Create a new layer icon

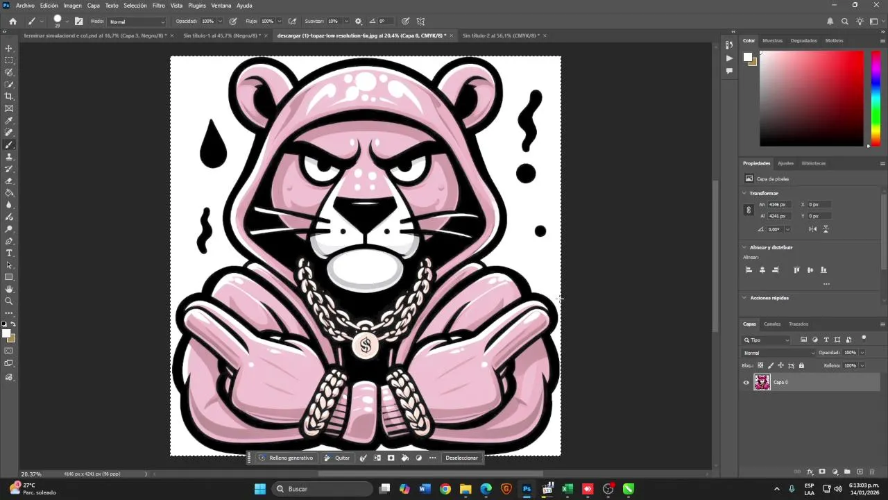click(860, 472)
